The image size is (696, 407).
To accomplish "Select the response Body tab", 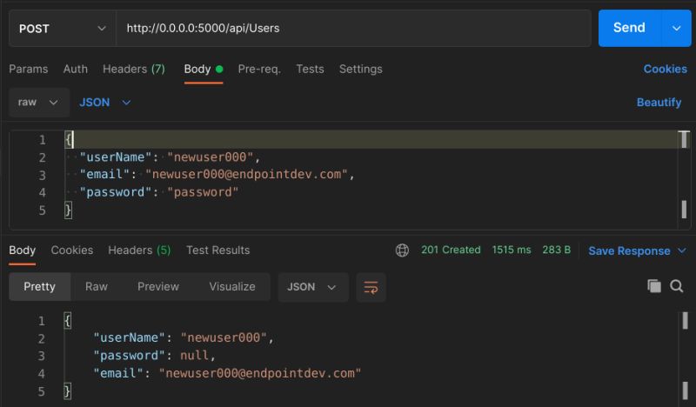I will click(23, 250).
